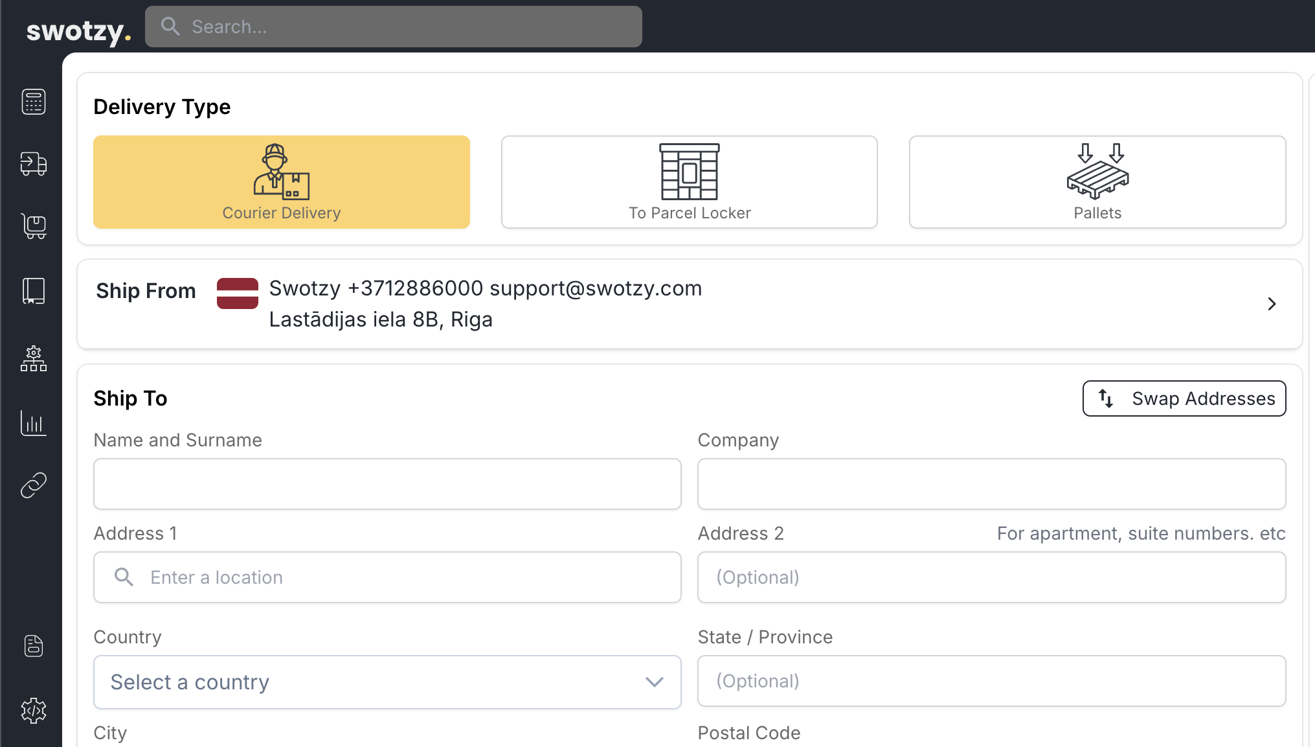Open the shipments truck icon in sidebar

[x=34, y=164]
